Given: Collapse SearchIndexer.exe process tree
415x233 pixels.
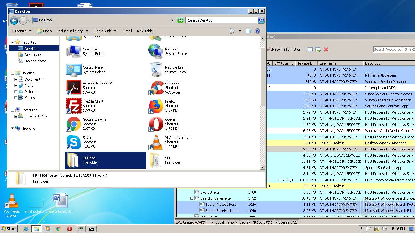Looking at the screenshot, I should 192,198.
